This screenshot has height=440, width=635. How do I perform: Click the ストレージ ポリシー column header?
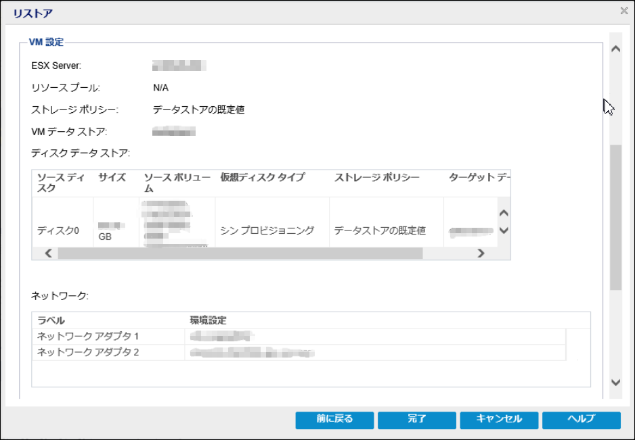[x=377, y=178]
